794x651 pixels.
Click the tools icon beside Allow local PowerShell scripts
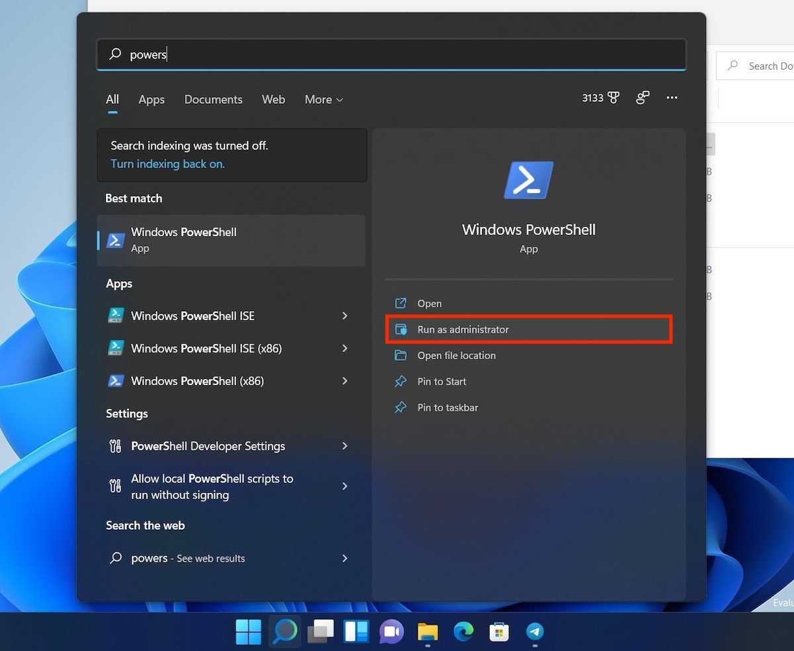[x=115, y=486]
